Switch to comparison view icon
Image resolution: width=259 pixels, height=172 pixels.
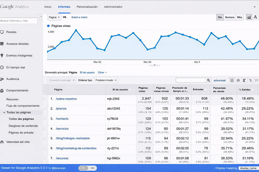click(x=250, y=80)
